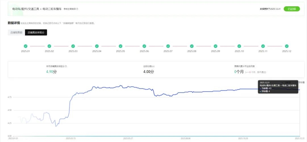Switch to the 店铺销售额 tab
The width and height of the screenshot is (307, 142).
coord(16,32)
